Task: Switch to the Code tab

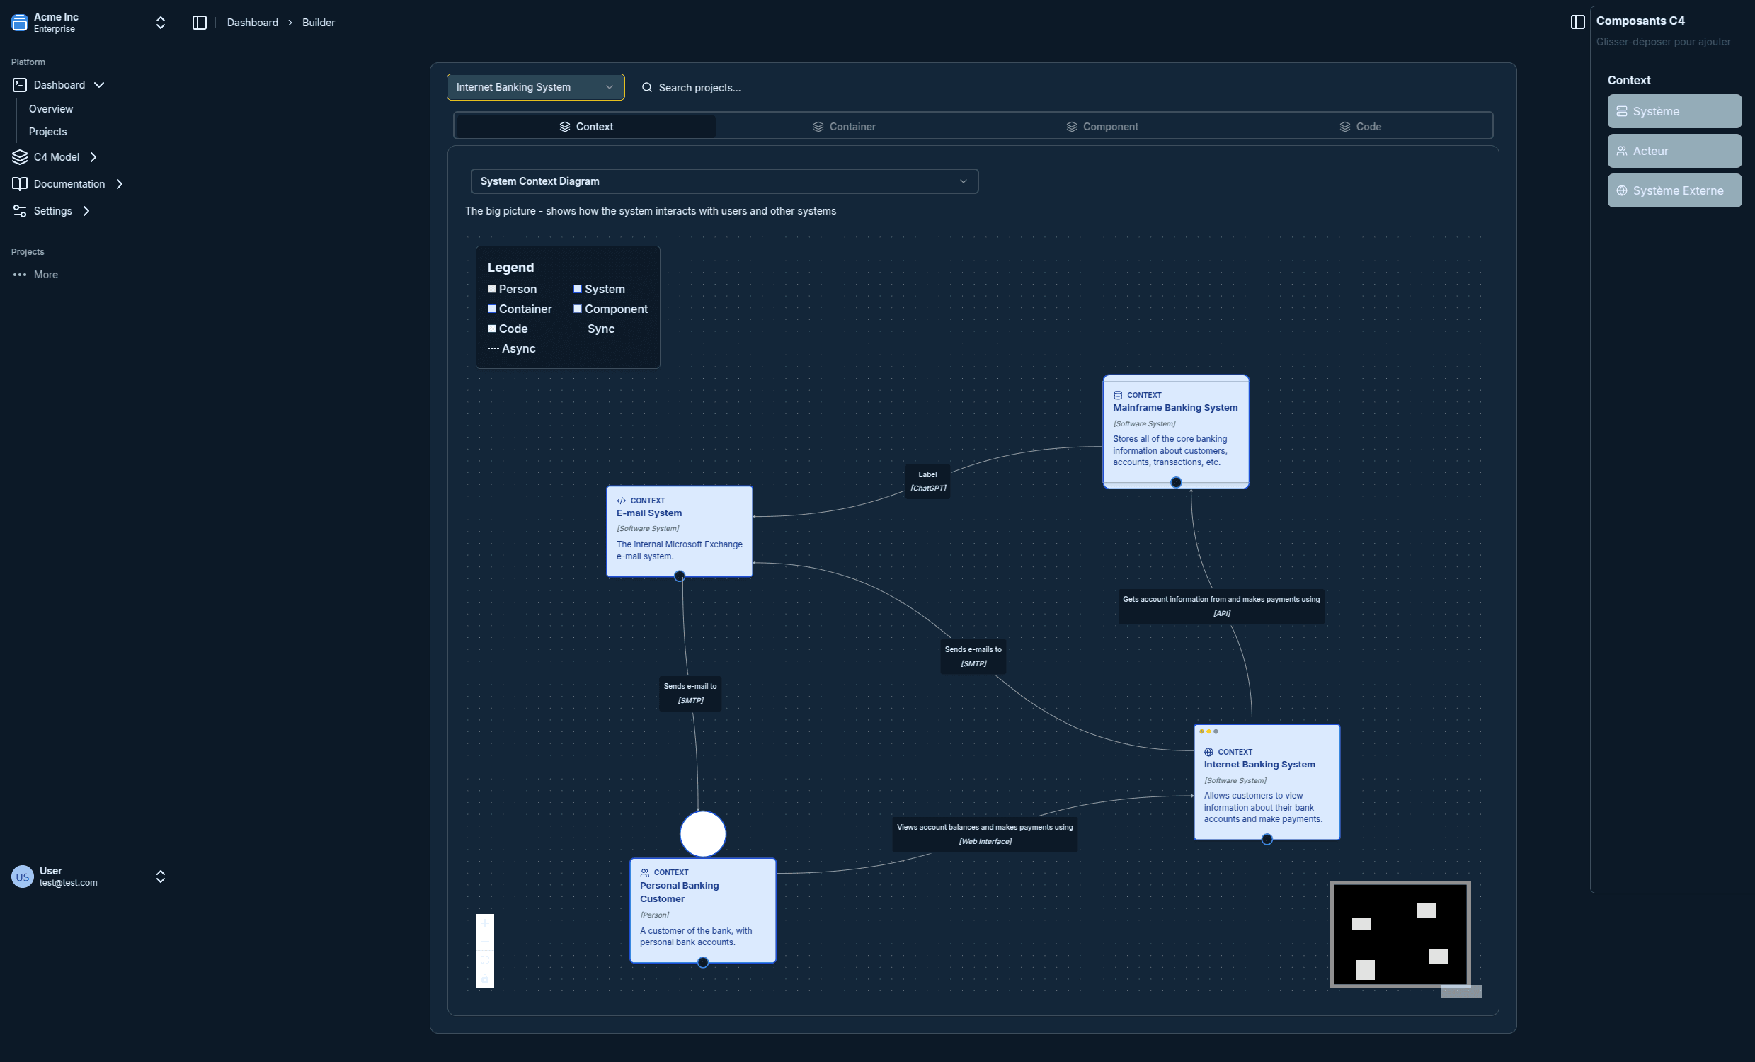Action: [x=1368, y=126]
